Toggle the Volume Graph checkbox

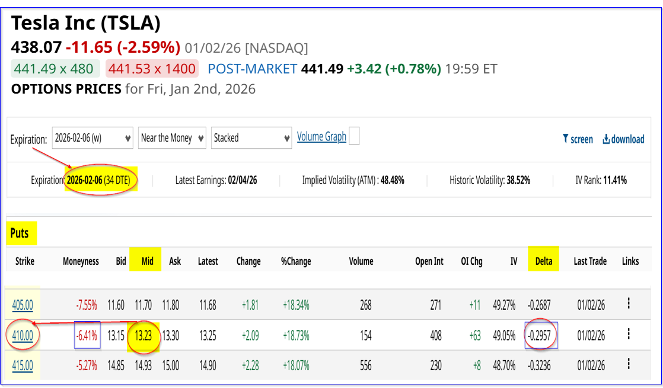pyautogui.click(x=354, y=137)
